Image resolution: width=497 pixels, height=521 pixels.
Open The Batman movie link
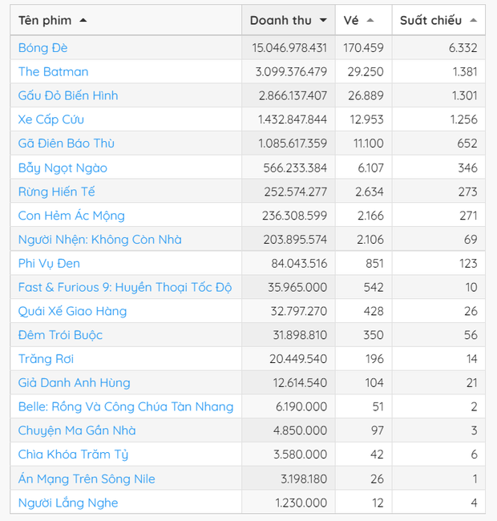[54, 72]
